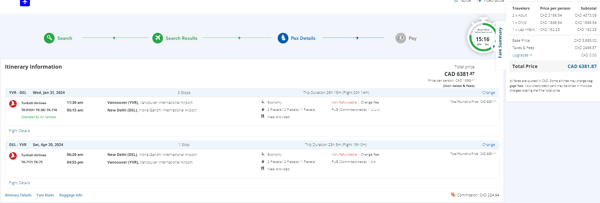
Task: Open the Fare Rules tab
Action: [x=45, y=195]
